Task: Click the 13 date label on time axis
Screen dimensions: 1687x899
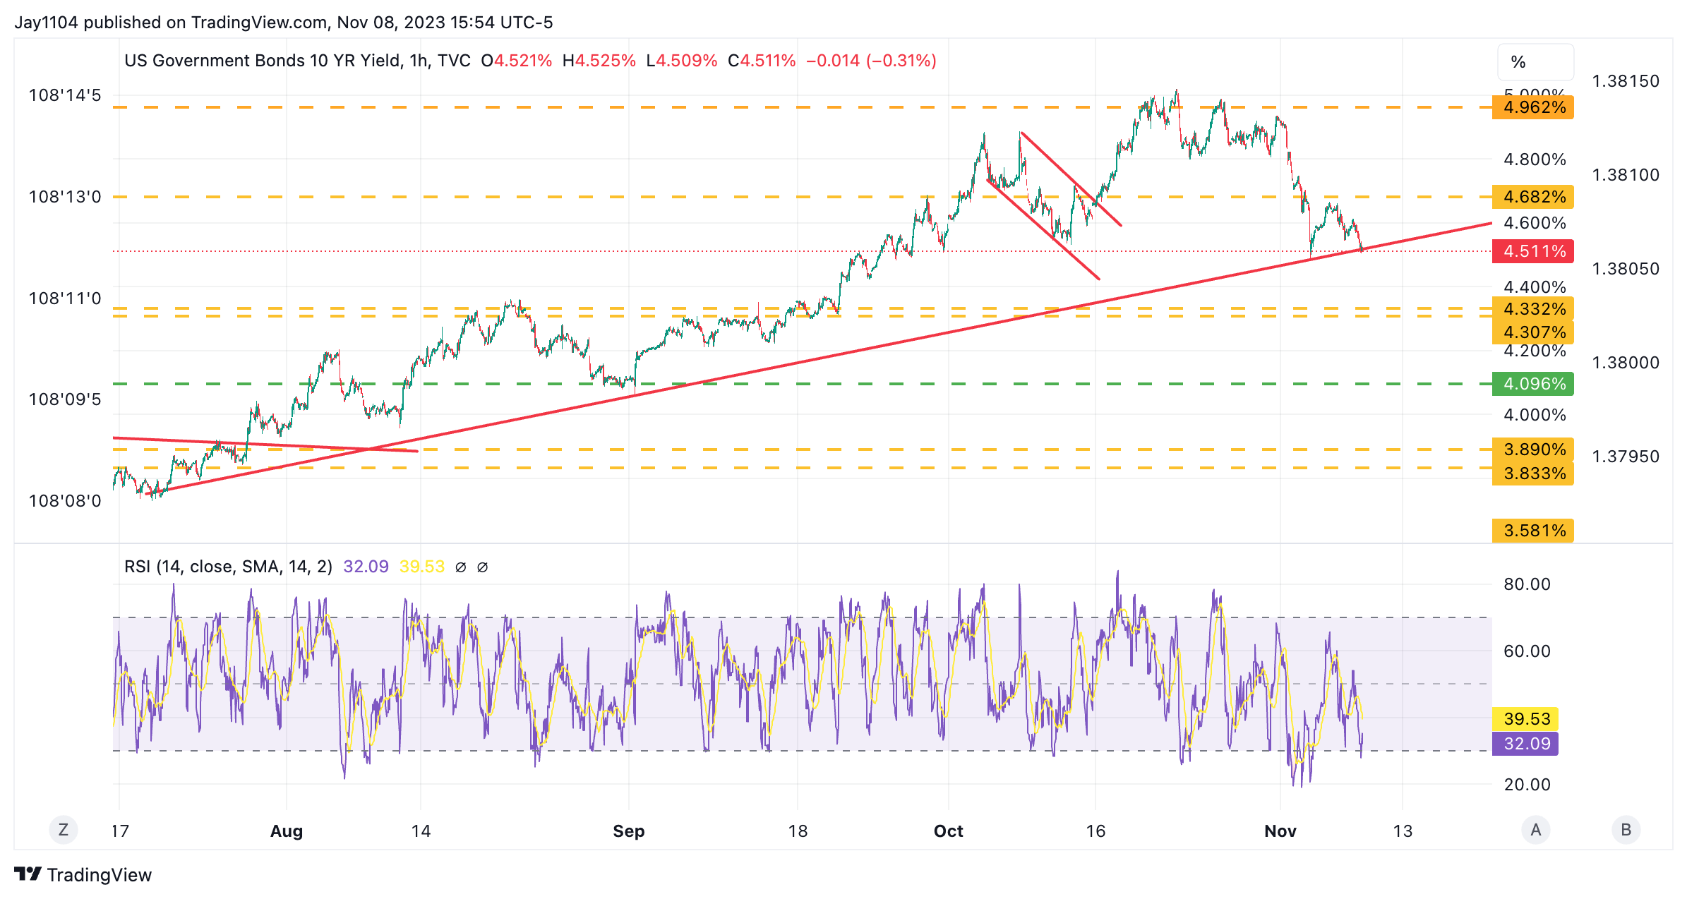Action: (1403, 831)
